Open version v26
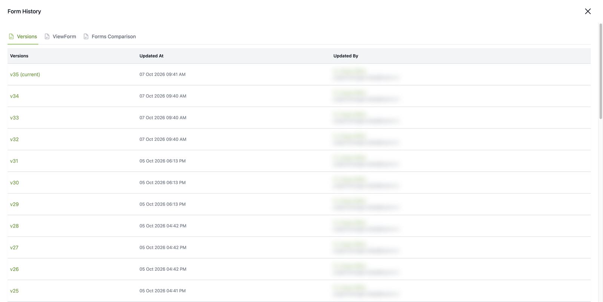Screen dimensions: 603x302 pyautogui.click(x=14, y=269)
